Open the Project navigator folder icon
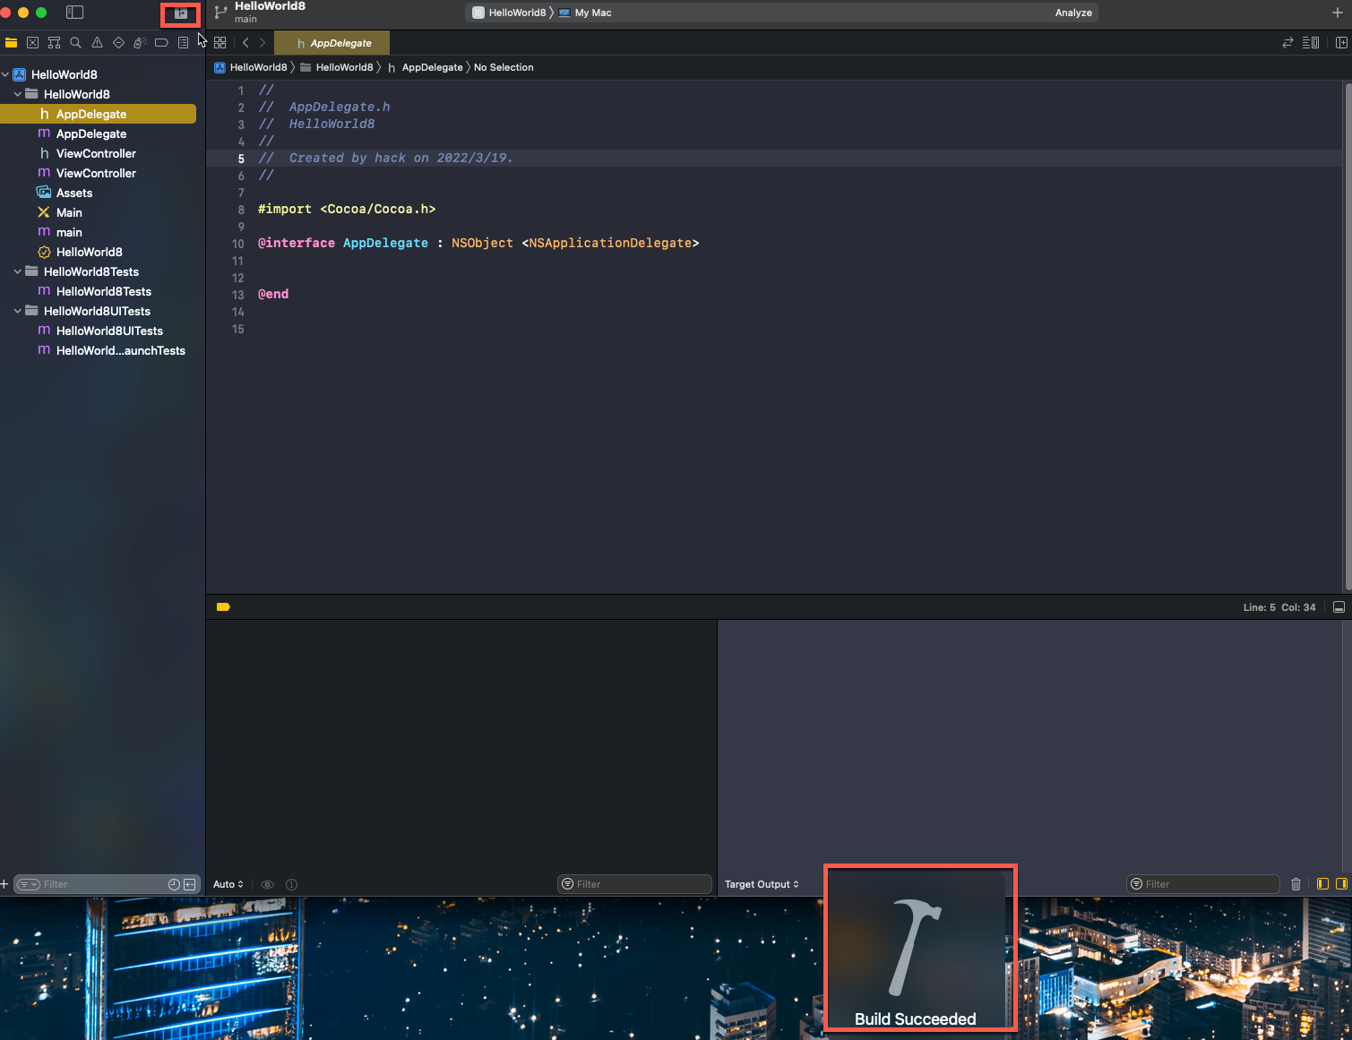The width and height of the screenshot is (1352, 1040). click(11, 43)
